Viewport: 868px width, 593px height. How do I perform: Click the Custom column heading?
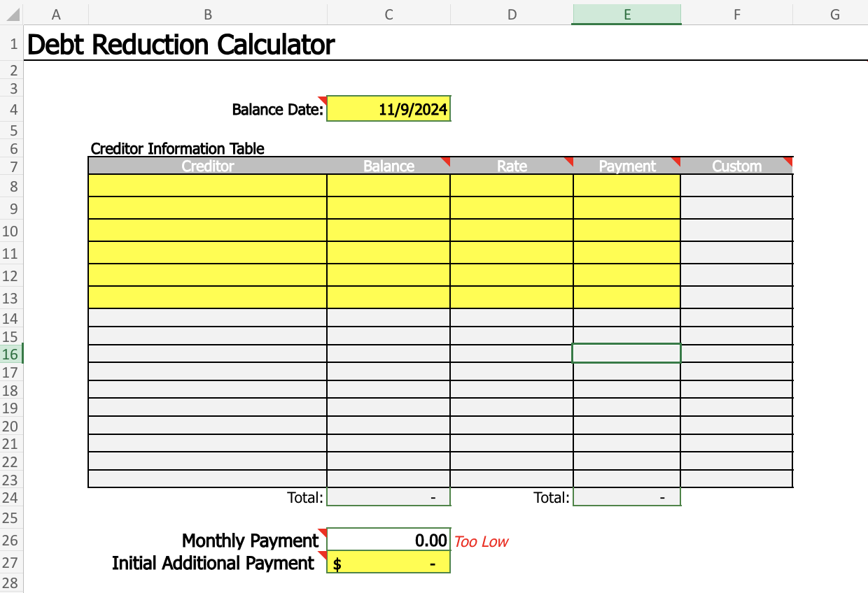(736, 166)
